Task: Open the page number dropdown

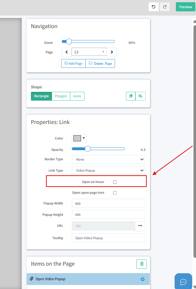Action: 89,52
